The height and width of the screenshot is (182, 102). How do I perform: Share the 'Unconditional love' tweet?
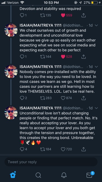[x=84, y=149]
